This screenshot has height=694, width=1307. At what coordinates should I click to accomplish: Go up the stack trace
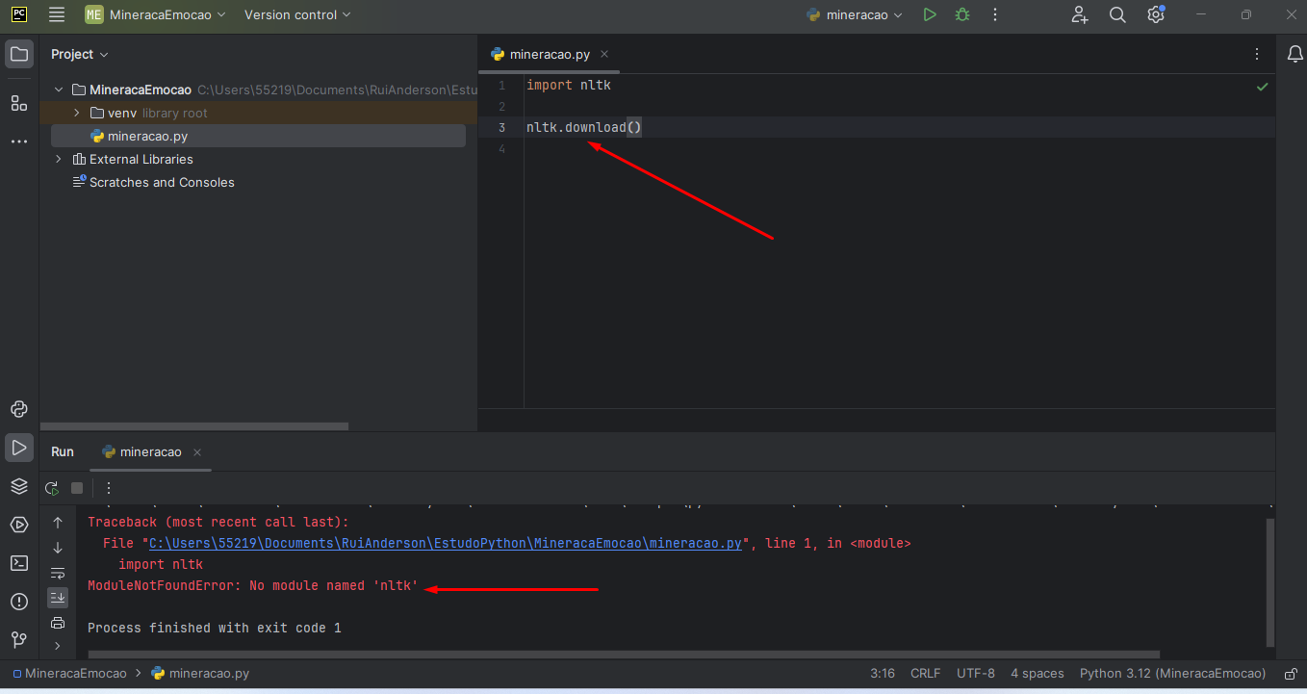pos(58,523)
